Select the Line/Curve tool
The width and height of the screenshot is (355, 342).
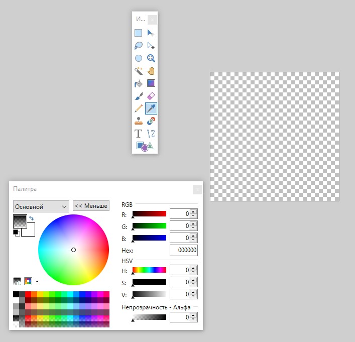(151, 134)
